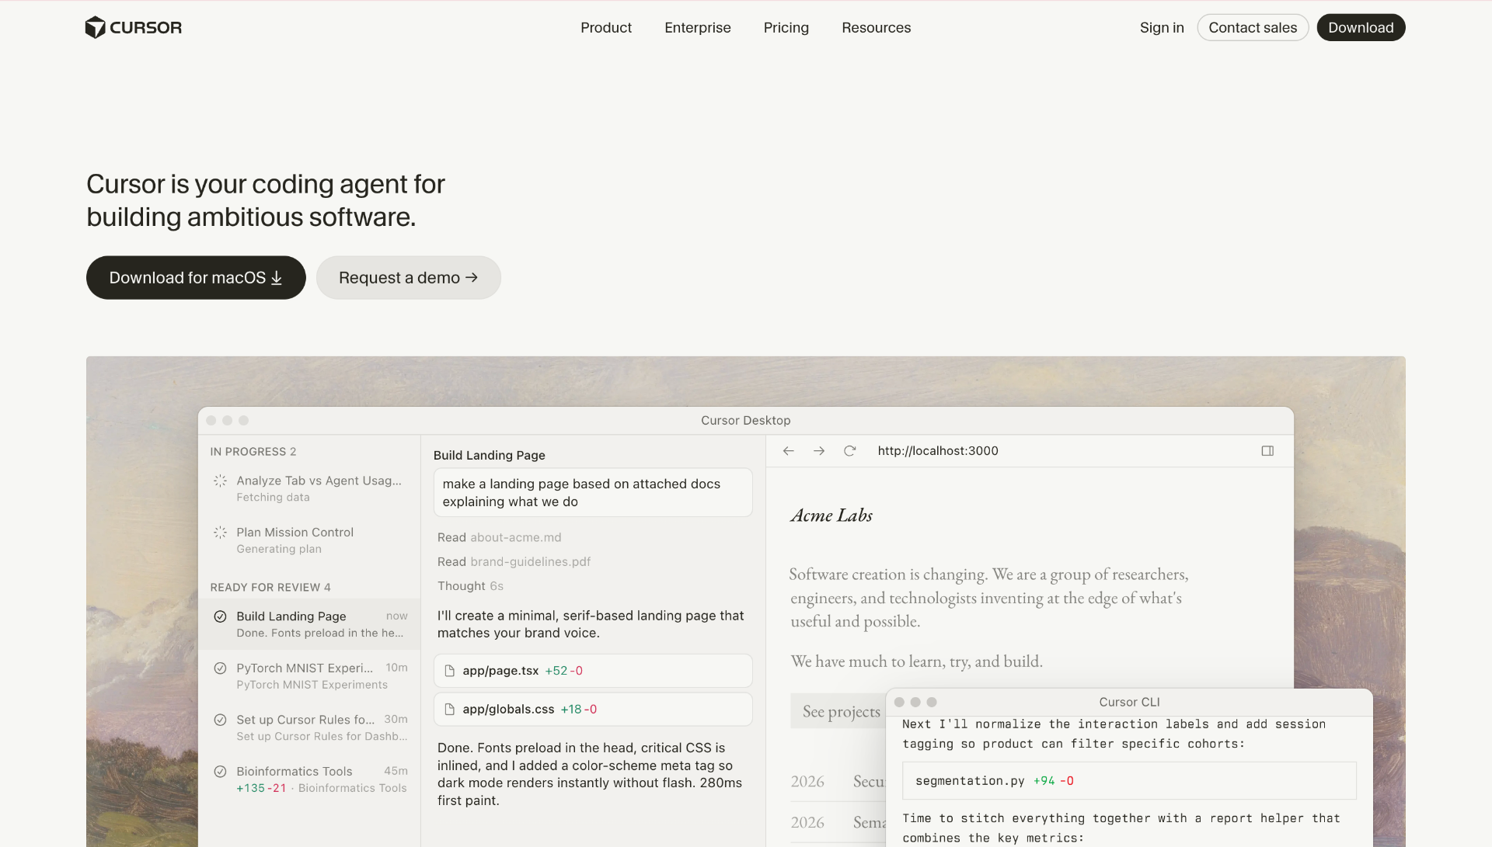Click check icon beside Bioinformatics Tools
Screen dimensions: 1492x847
pyautogui.click(x=220, y=771)
